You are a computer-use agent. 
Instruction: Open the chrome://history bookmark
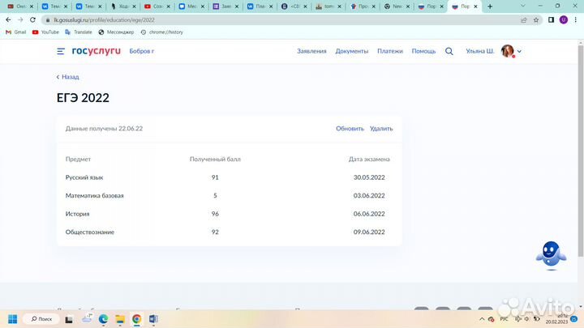point(162,32)
